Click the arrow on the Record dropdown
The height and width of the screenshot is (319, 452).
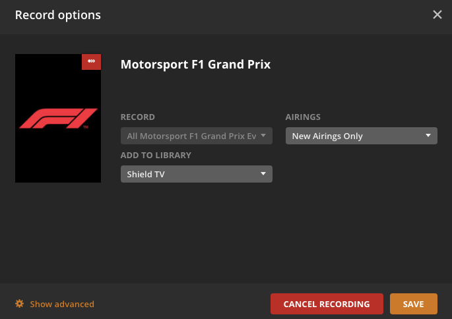pos(263,136)
